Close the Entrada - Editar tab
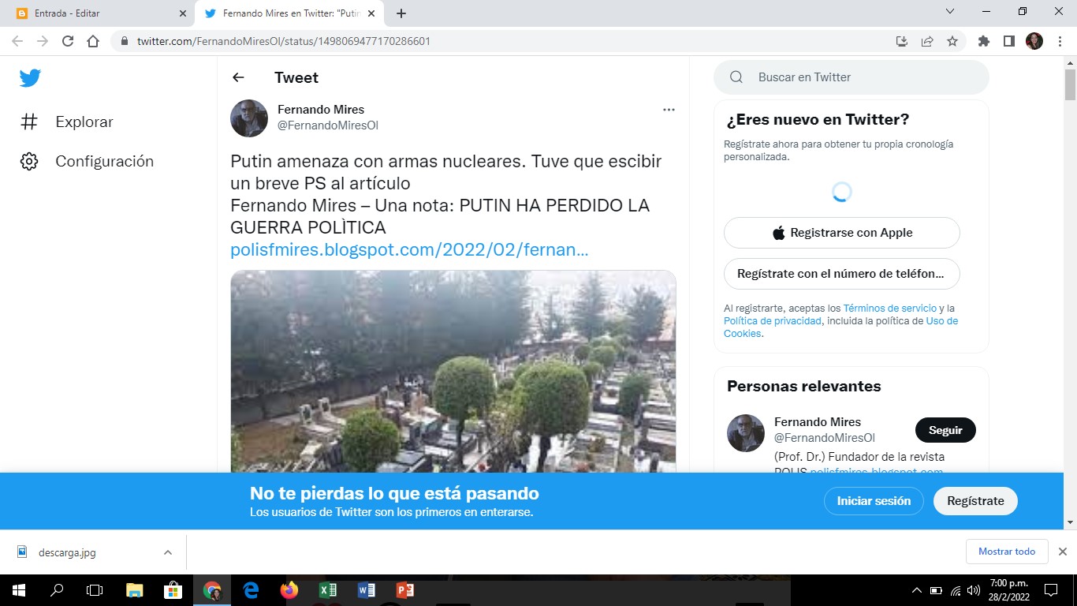Screen dimensions: 1077x606 [182, 13]
